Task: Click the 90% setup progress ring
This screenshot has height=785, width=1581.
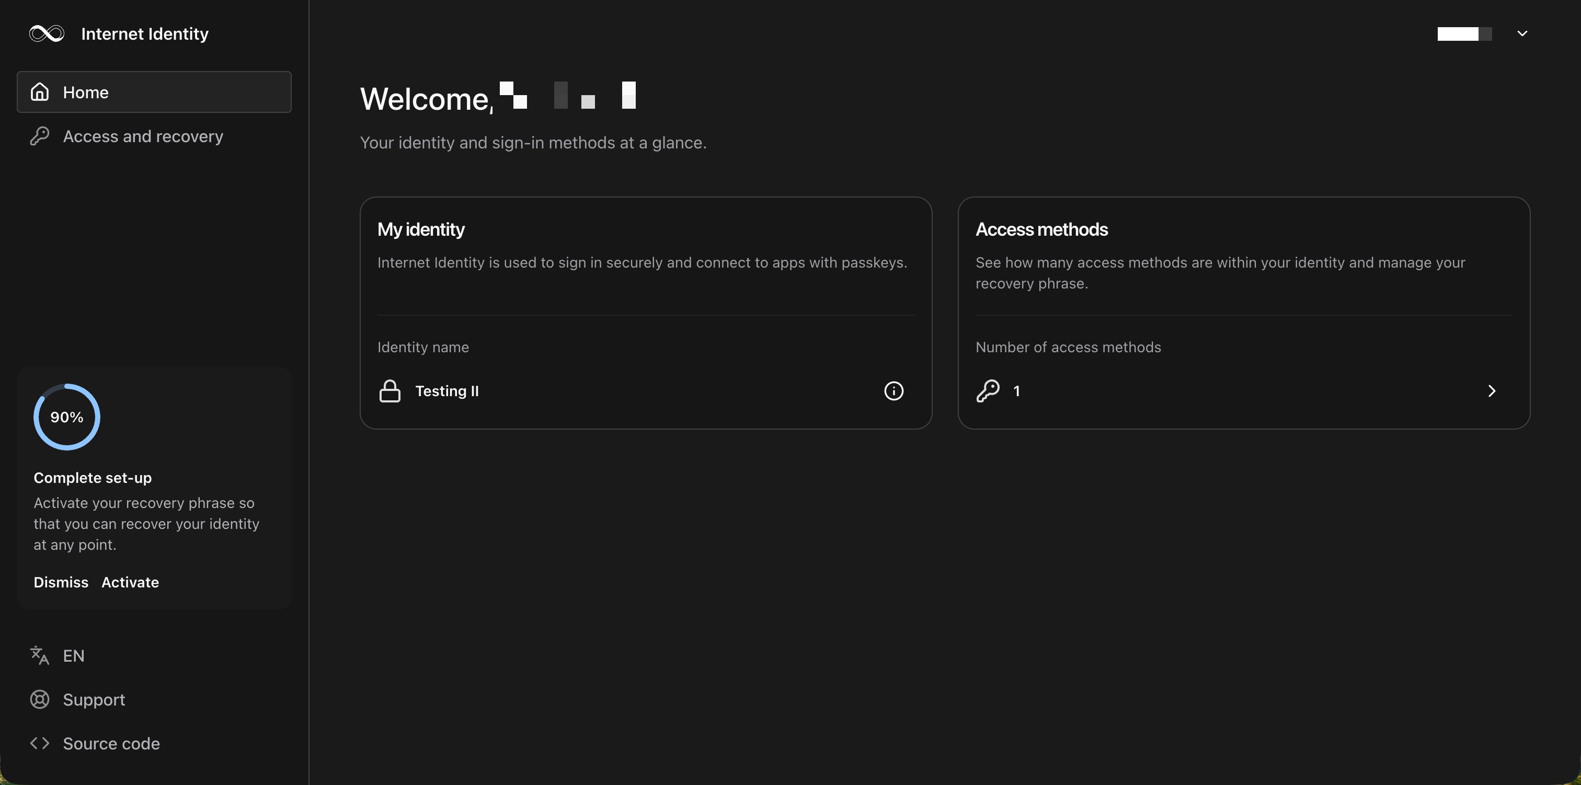Action: coord(67,418)
